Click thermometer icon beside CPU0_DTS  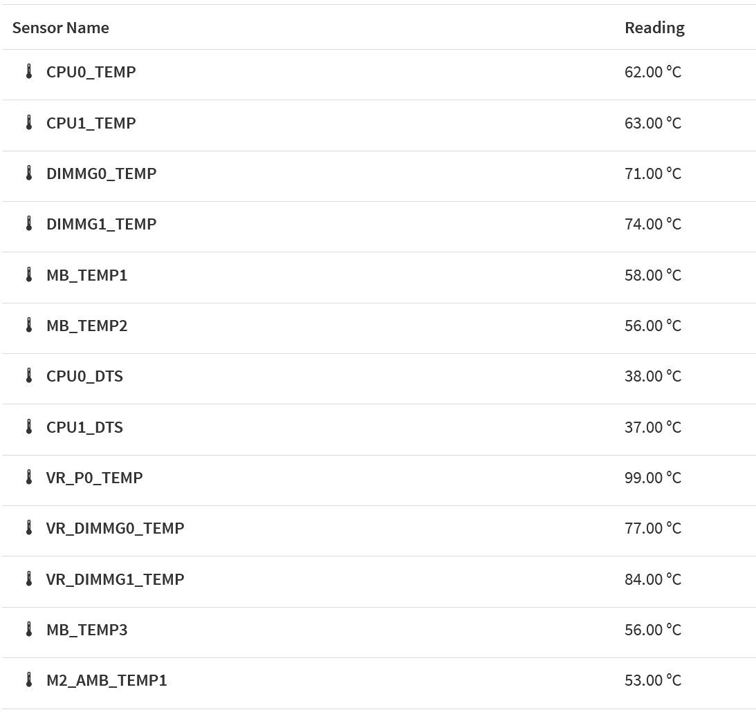(29, 376)
